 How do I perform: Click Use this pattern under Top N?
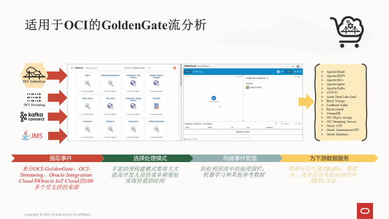click(x=88, y=91)
